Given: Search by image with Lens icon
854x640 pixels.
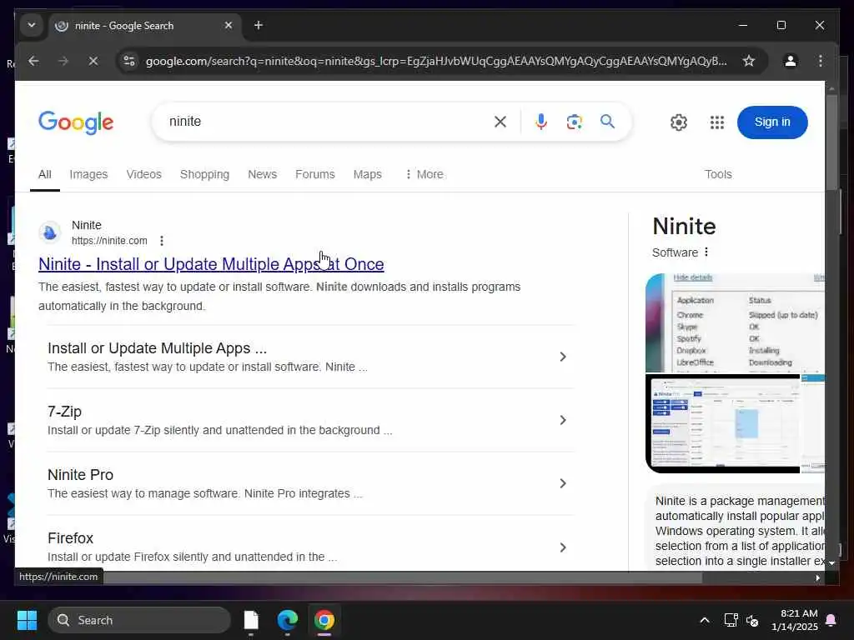Looking at the screenshot, I should click(574, 122).
